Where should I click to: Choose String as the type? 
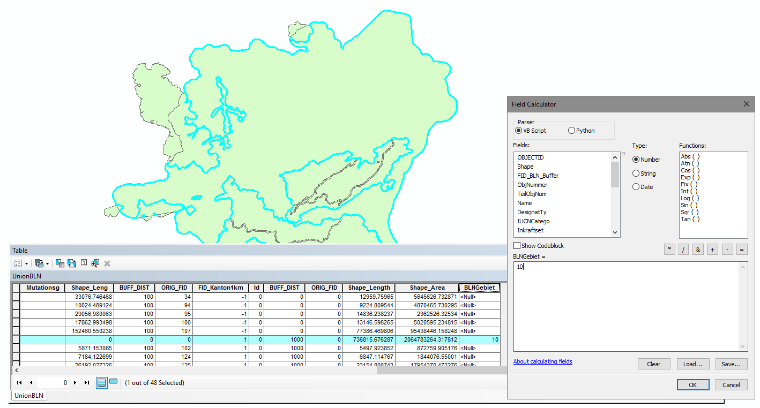(x=636, y=173)
